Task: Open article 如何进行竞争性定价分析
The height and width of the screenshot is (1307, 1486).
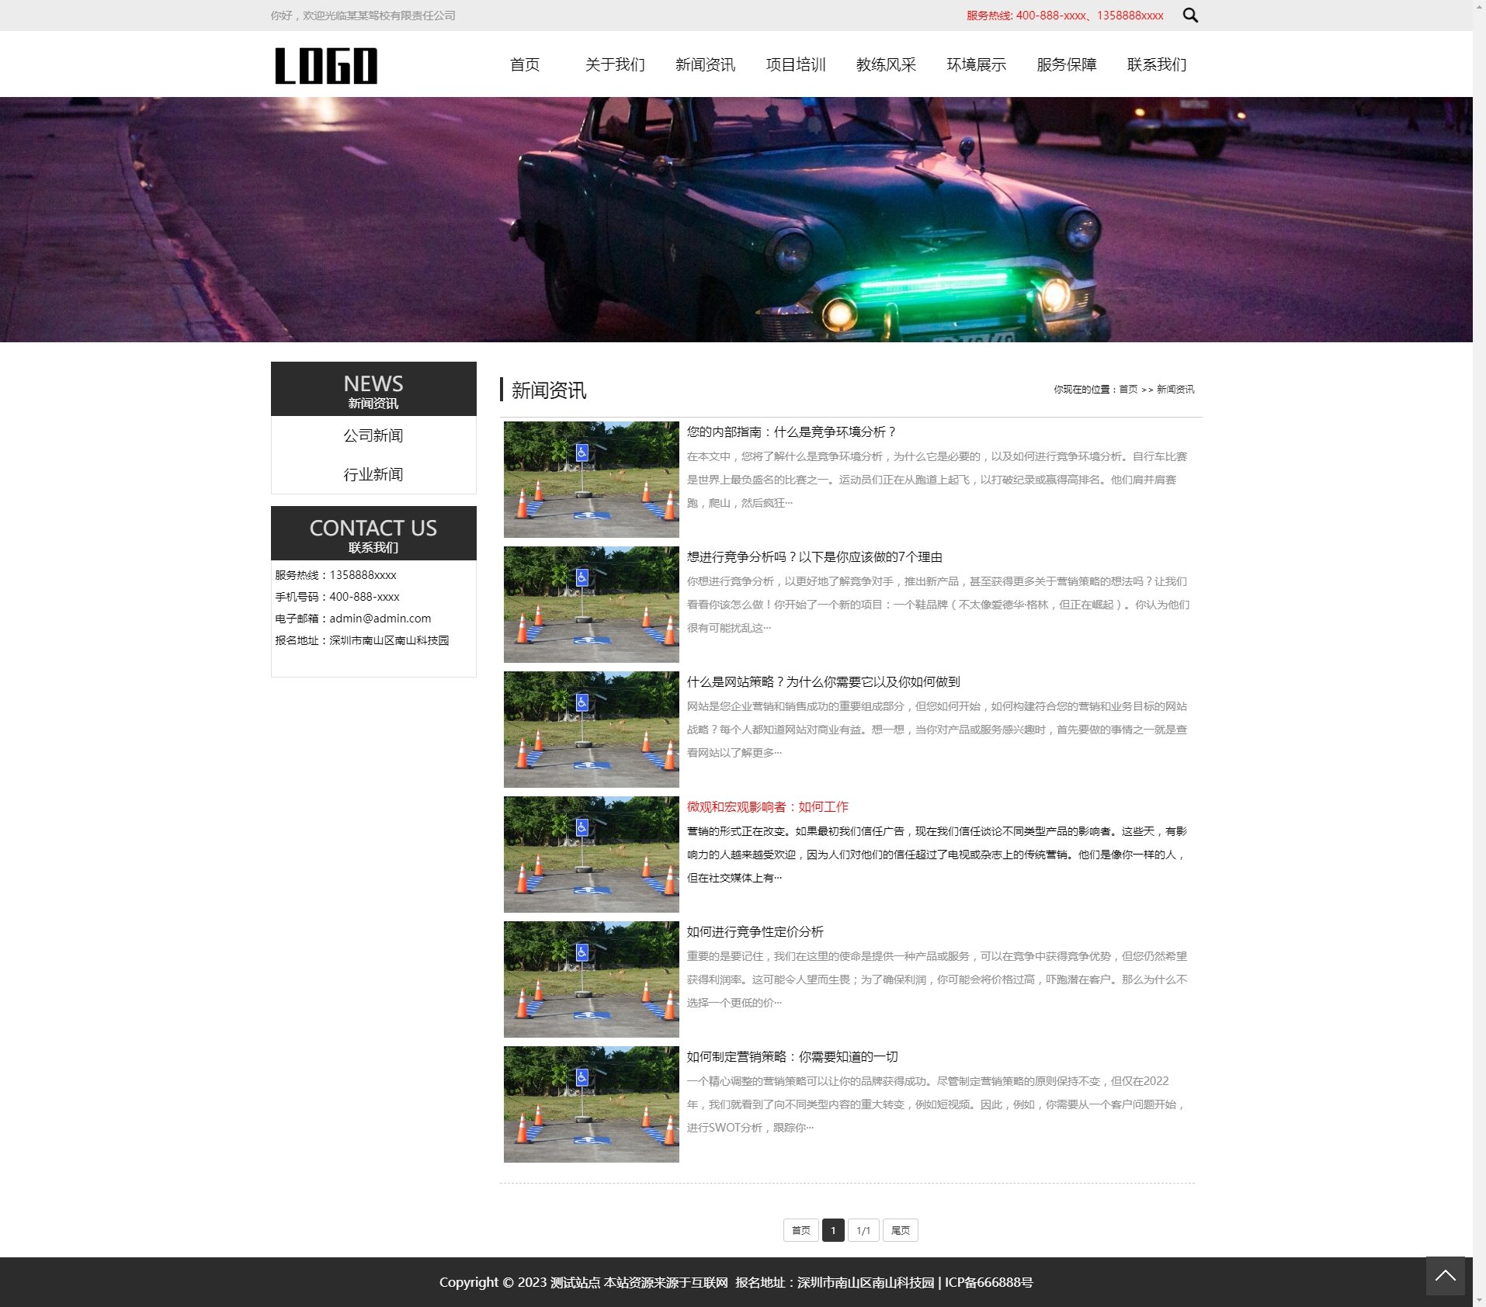Action: [755, 932]
